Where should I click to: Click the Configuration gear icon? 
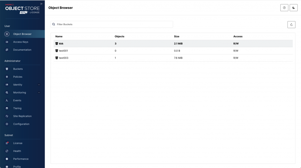pos(7,124)
